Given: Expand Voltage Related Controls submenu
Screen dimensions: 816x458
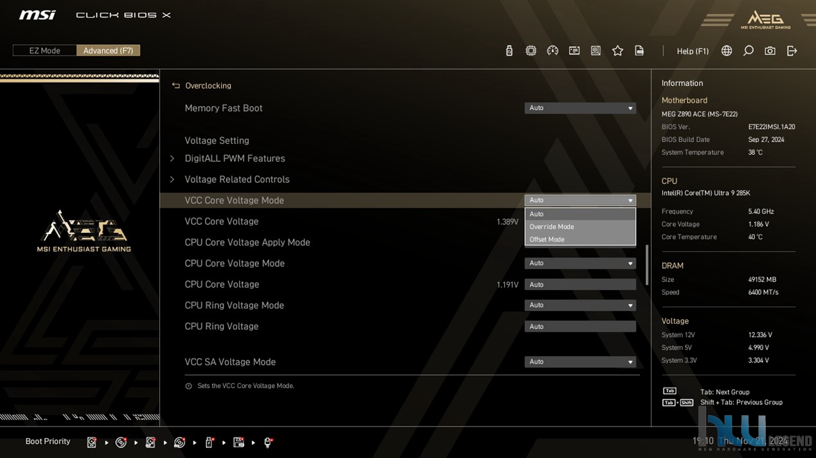Looking at the screenshot, I should coord(236,180).
